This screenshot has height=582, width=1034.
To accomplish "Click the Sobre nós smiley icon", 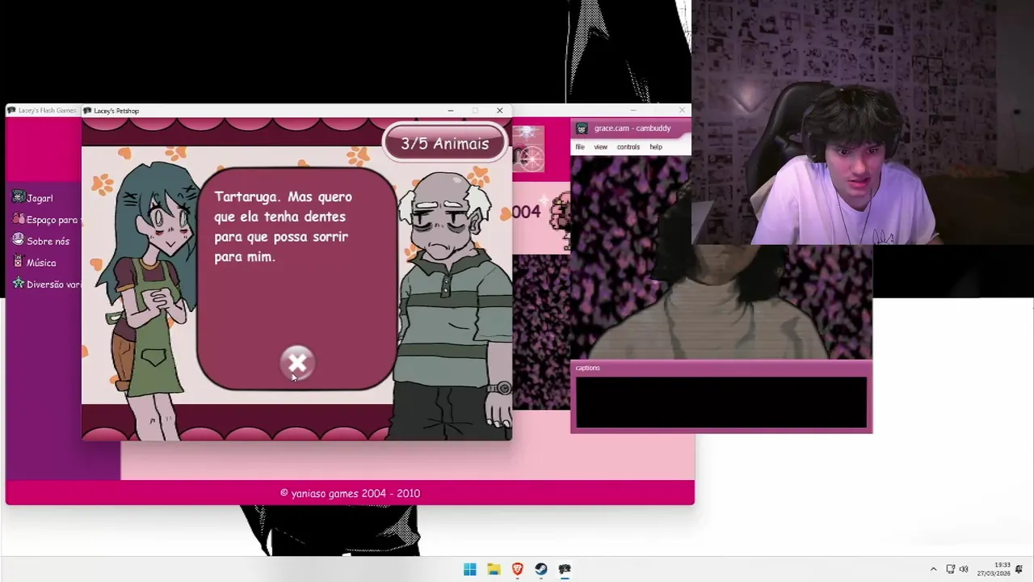I will click(x=18, y=240).
